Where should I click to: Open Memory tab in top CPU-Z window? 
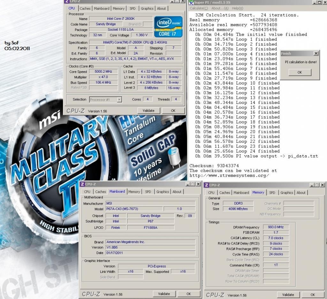[x=118, y=9]
